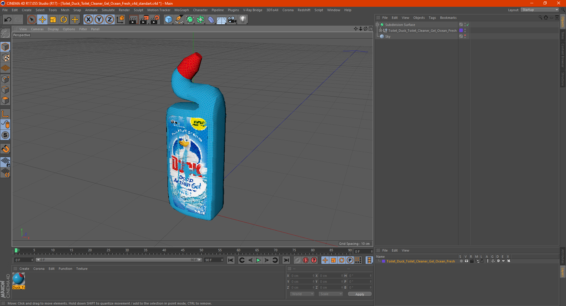
Task: Click Toilet_Duck purple layer color swatch
Action: [x=461, y=30]
